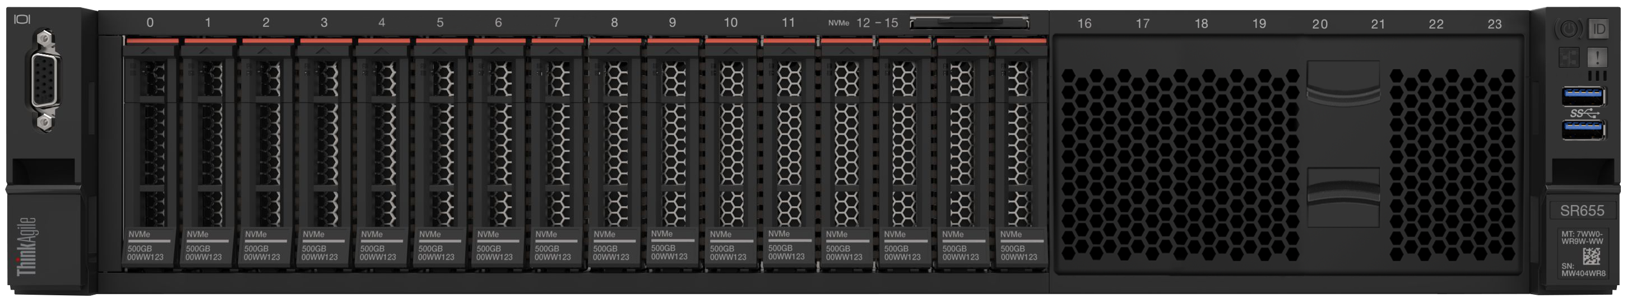Click the red release latch on bay 9
This screenshot has width=1627, height=302.
673,41
